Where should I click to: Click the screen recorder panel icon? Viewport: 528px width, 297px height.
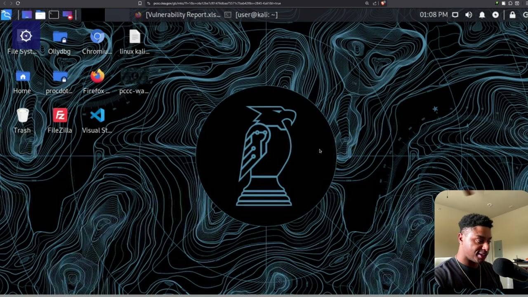tap(68, 15)
